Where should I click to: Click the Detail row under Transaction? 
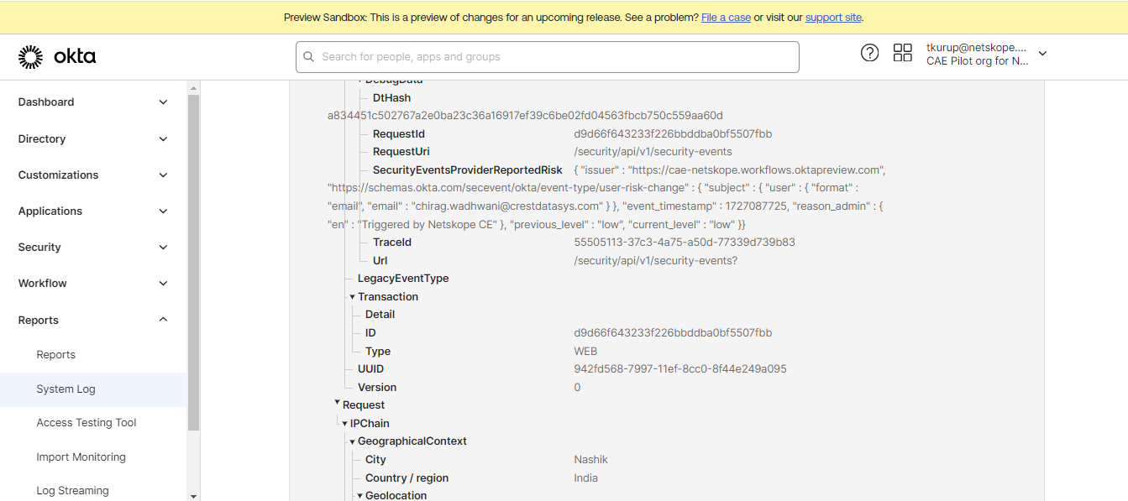coord(380,315)
